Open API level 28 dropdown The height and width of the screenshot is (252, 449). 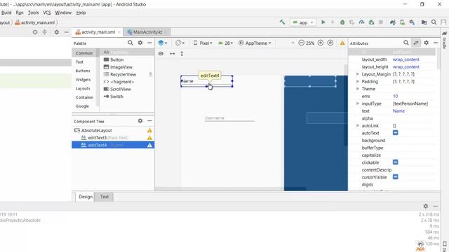tap(225, 43)
